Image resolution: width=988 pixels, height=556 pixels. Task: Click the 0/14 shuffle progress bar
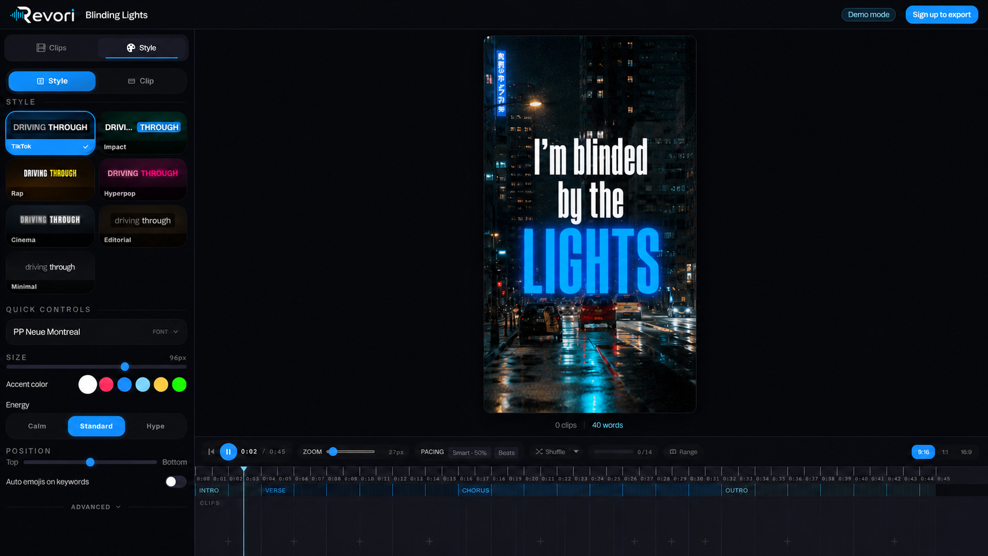613,452
